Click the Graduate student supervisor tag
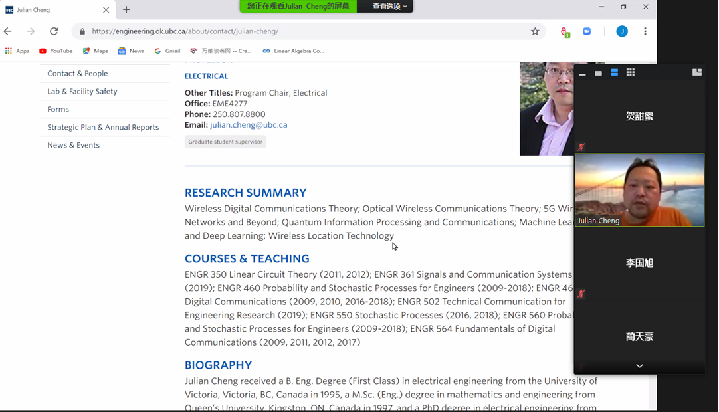 [225, 142]
